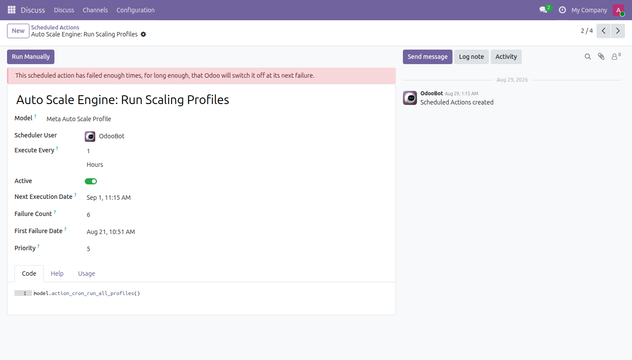Open the Hours interval unit dropdown

236,165
